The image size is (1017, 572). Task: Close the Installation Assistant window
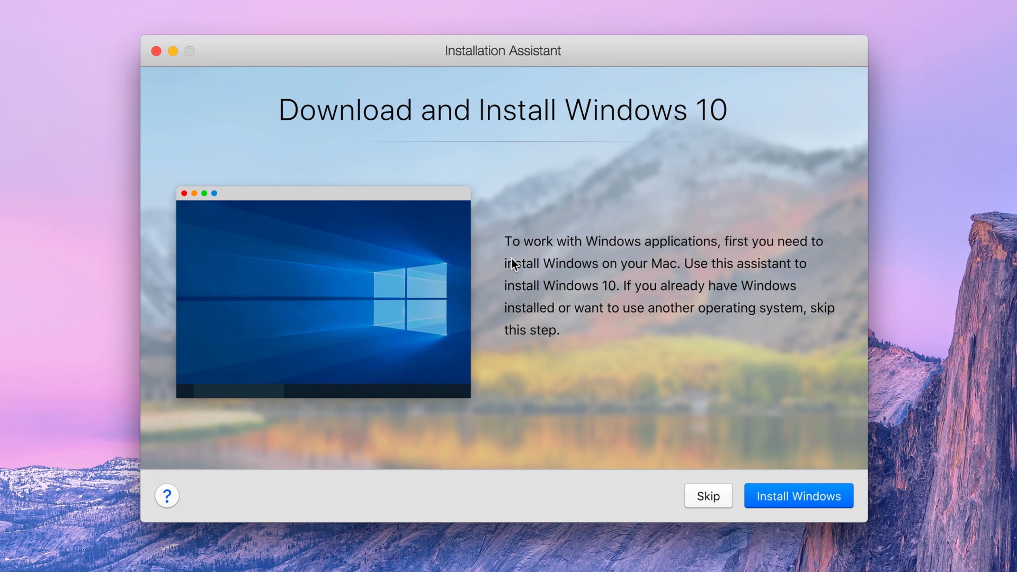[156, 51]
